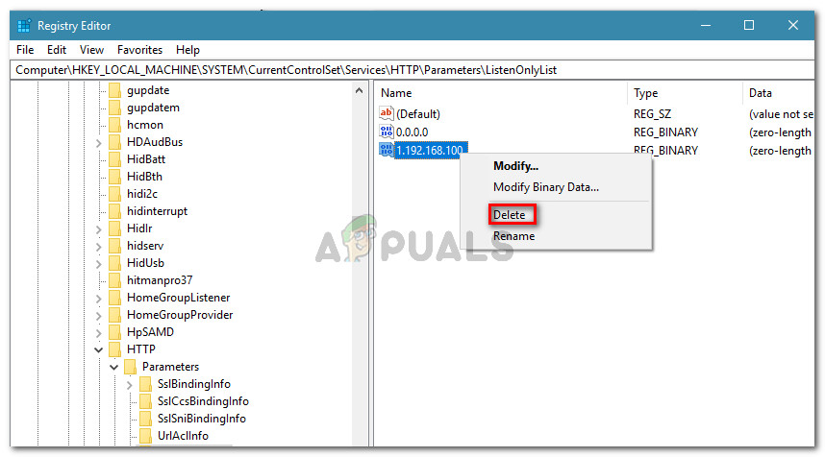Select the UrlAclInfo folder icon
The image size is (825, 457).
pyautogui.click(x=146, y=436)
